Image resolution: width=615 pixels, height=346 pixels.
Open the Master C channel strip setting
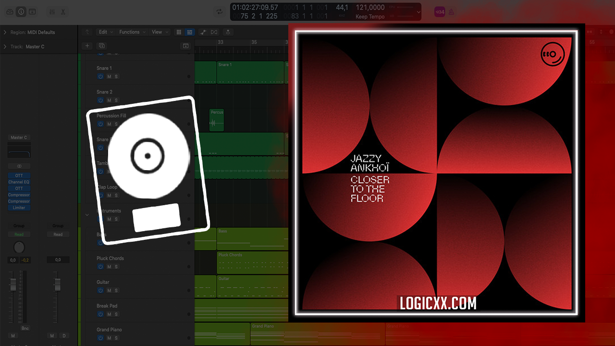click(19, 137)
